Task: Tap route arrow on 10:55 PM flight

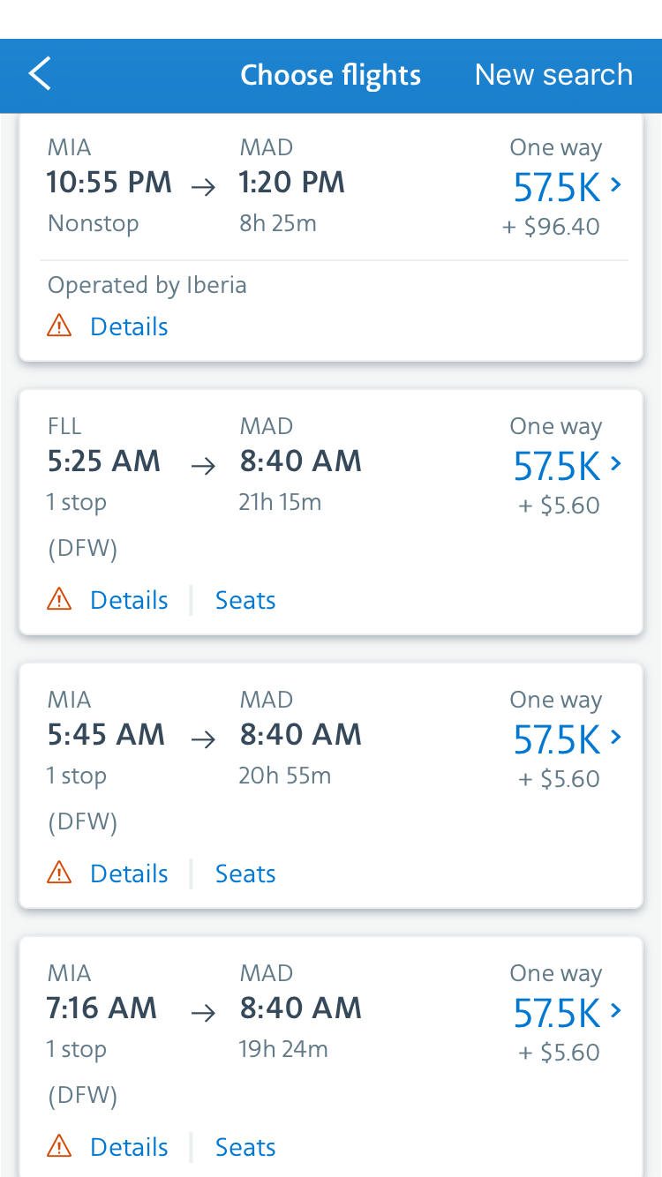Action: point(204,186)
